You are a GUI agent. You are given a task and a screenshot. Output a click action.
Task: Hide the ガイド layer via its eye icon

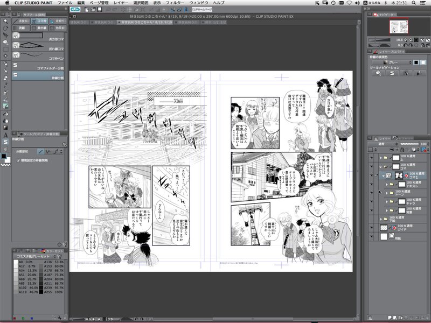coord(371,228)
